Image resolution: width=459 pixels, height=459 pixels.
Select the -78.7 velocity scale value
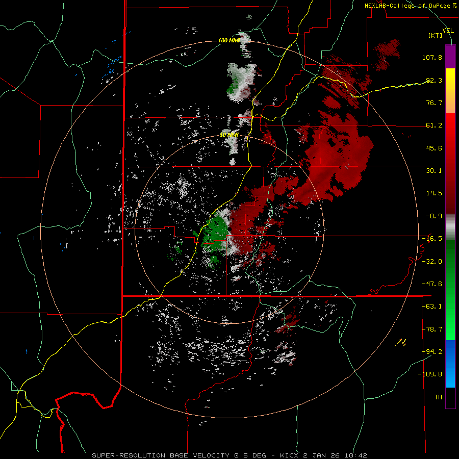(x=432, y=329)
